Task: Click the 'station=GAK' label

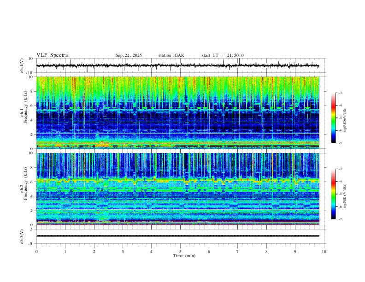Action: tap(171, 55)
